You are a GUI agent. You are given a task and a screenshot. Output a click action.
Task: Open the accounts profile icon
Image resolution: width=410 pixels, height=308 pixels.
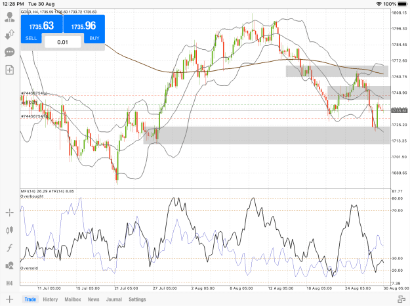pyautogui.click(x=10, y=17)
